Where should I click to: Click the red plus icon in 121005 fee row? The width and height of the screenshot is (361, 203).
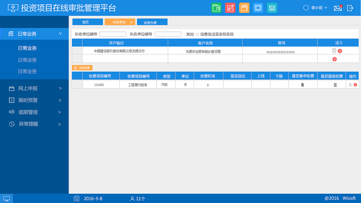coord(355,85)
